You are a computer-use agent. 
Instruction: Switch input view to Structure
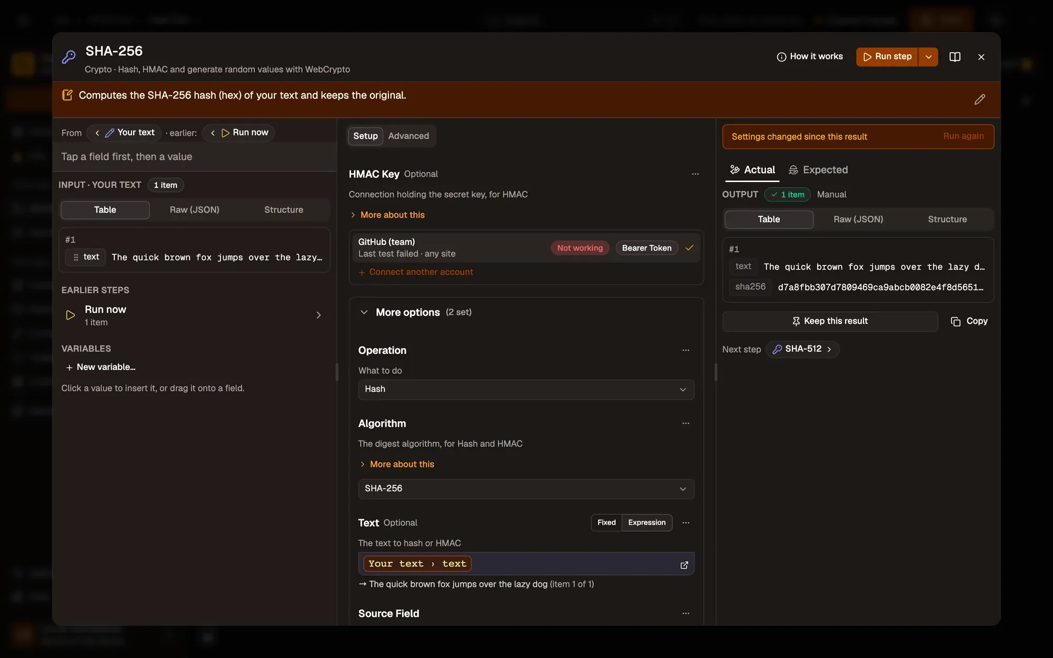coord(283,210)
